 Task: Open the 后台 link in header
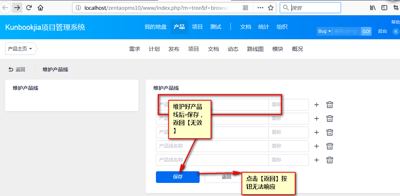pos(382,31)
